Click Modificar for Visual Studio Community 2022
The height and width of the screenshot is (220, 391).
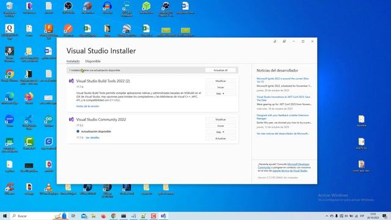[221, 120]
